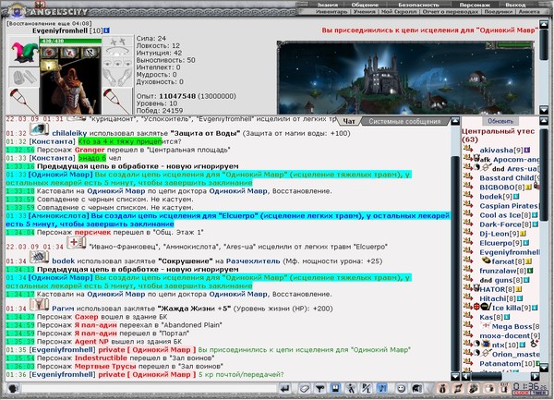Image resolution: width=554 pixels, height=400 pixels.
Task: Click the left crutch weapon slot
Action: [x=23, y=101]
